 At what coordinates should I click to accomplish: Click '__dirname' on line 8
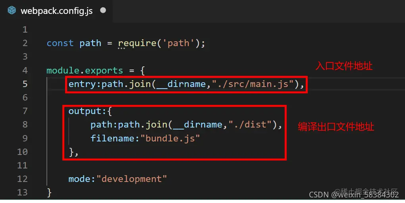click(198, 125)
